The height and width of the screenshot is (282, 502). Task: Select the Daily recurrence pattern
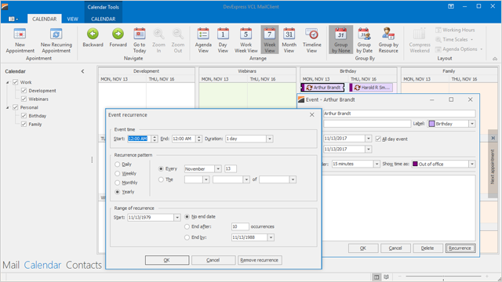(117, 164)
